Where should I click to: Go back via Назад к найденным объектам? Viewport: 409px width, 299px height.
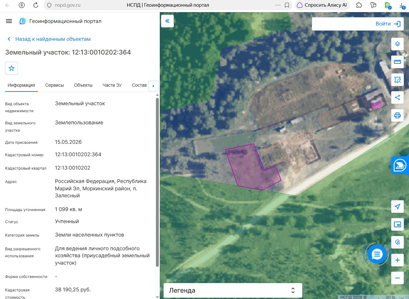point(49,39)
